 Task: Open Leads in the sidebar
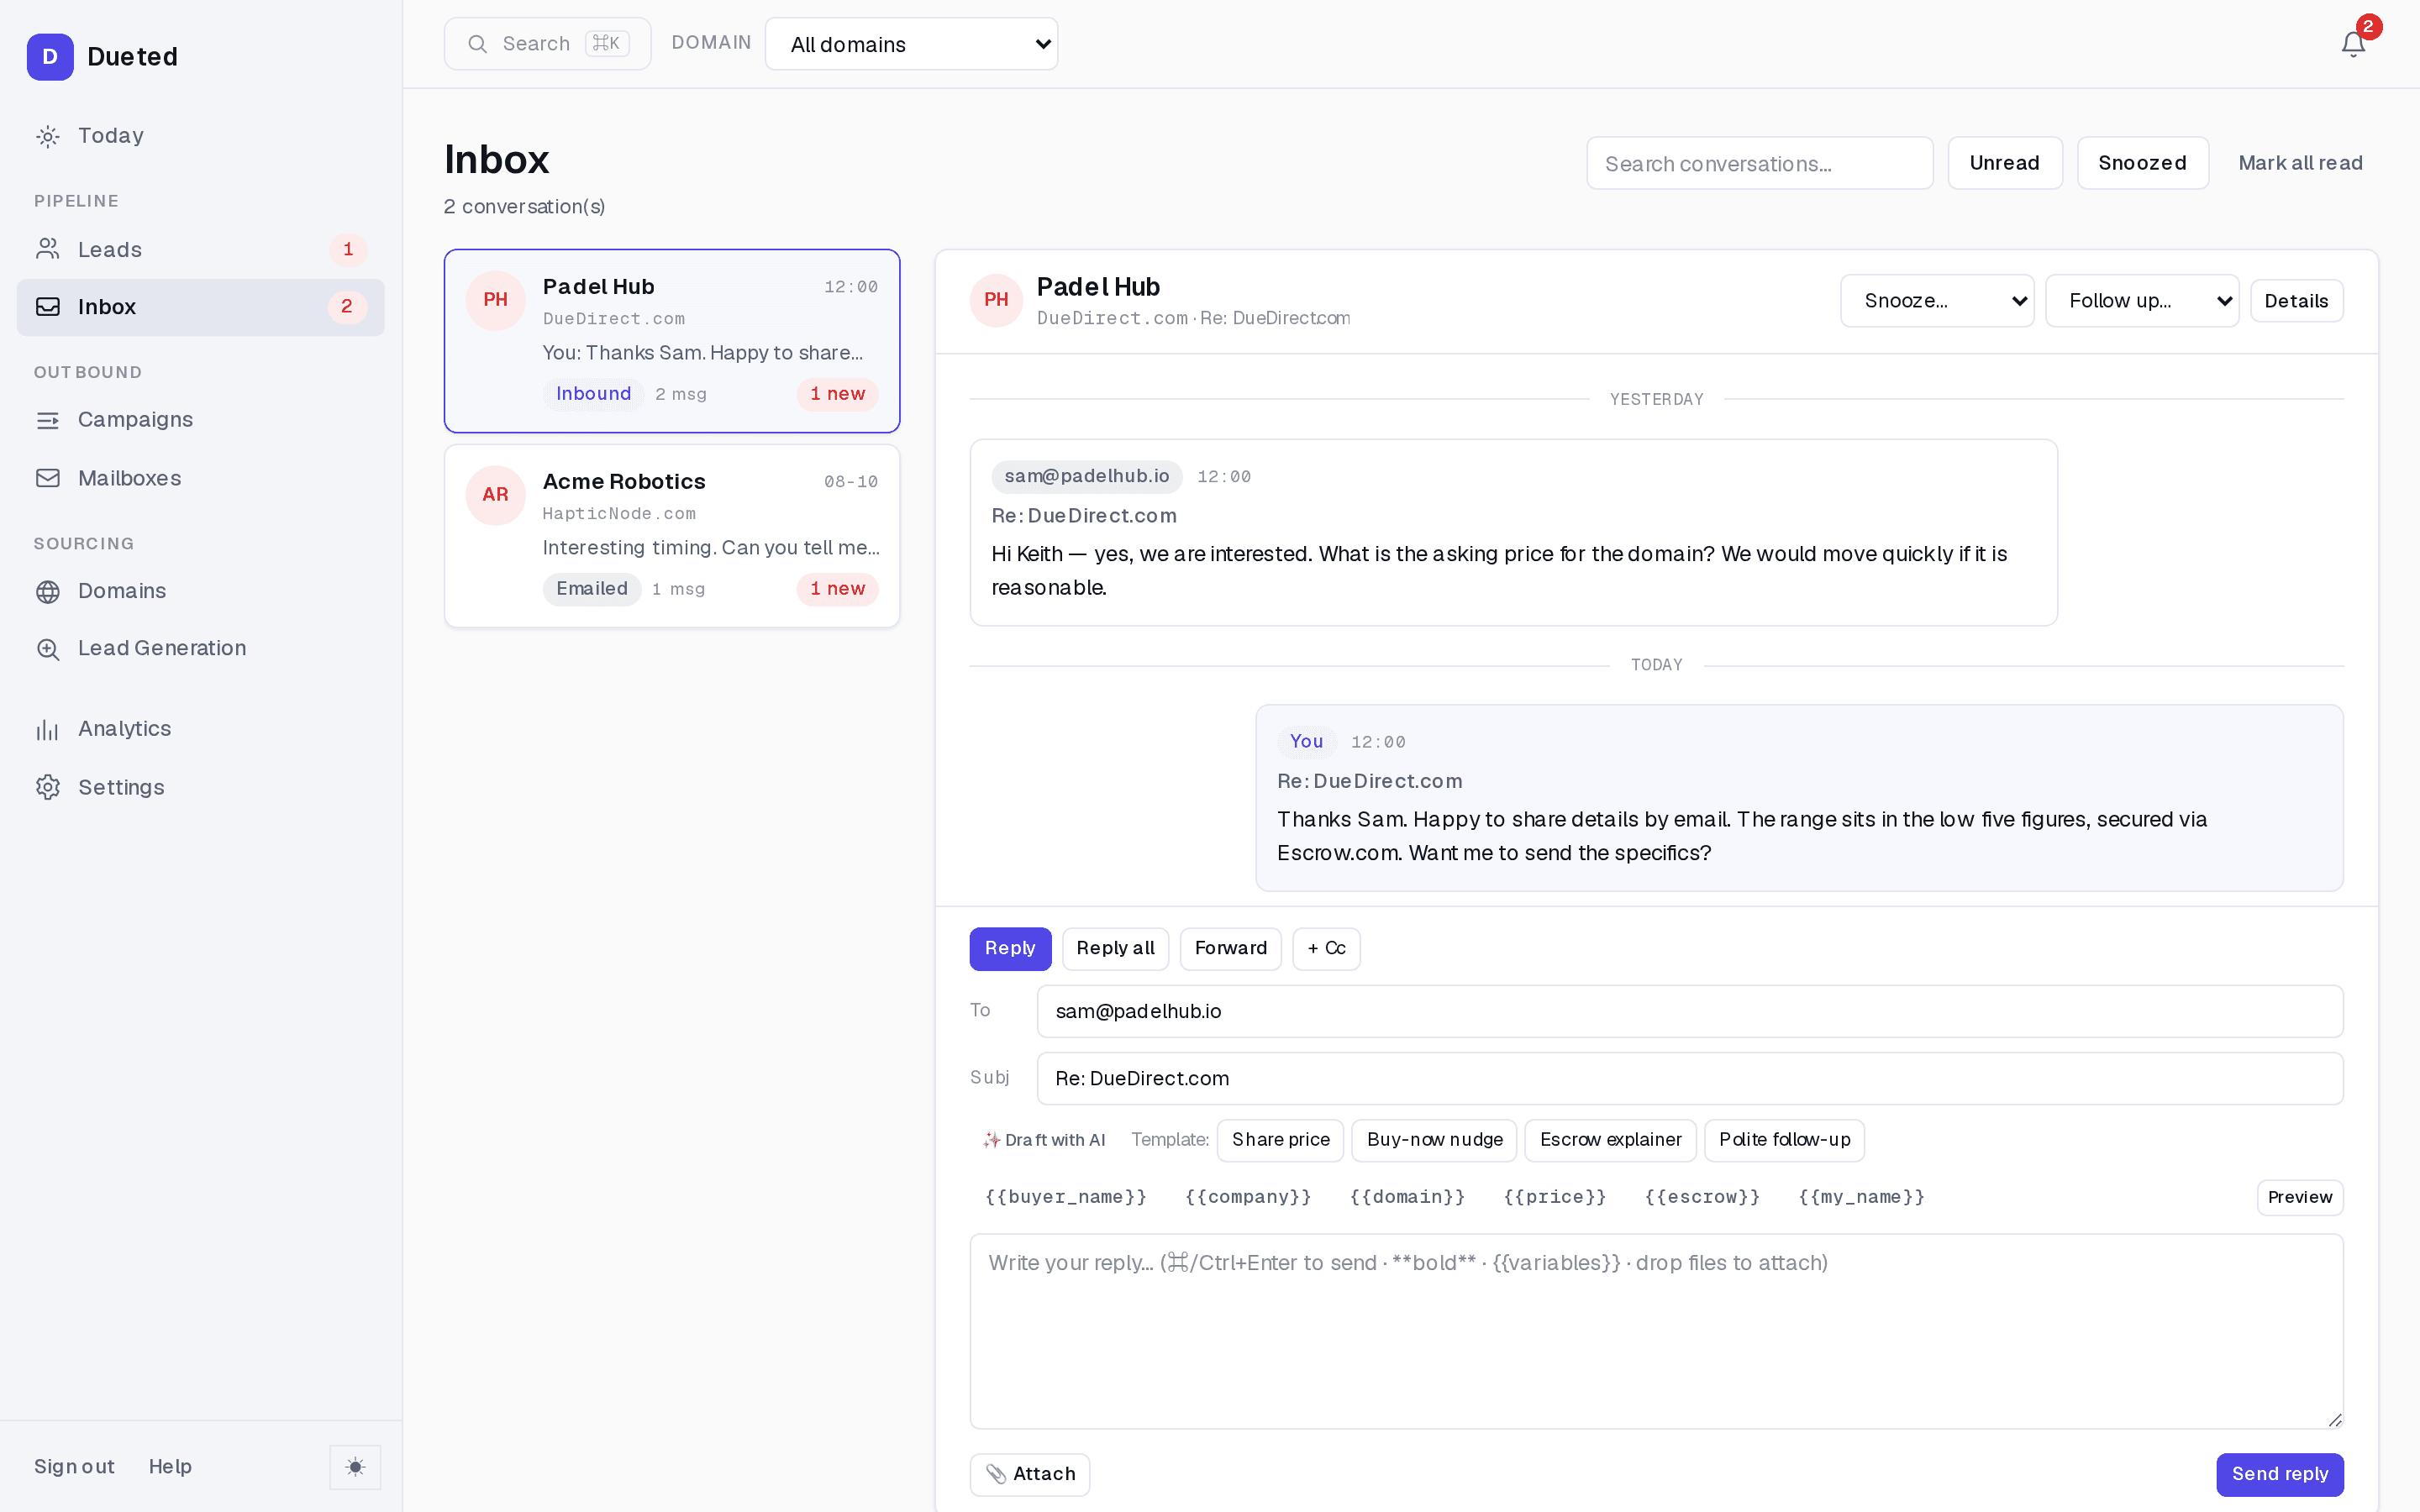[200, 249]
